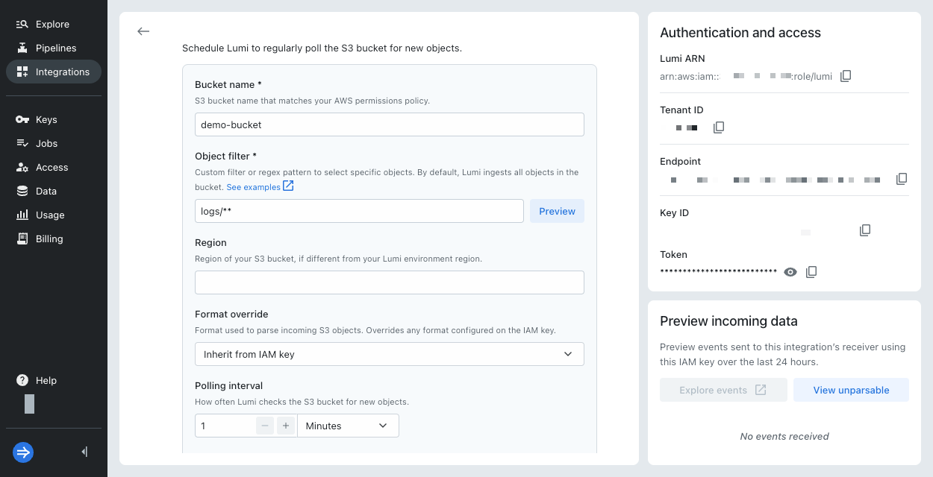Decrease polling interval with minus button

coord(264,426)
